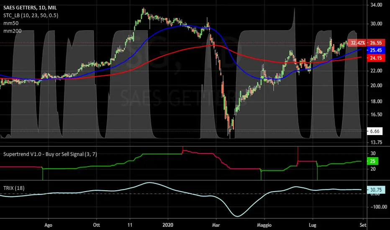Click the white 6.66 STC value tag

(x=375, y=131)
